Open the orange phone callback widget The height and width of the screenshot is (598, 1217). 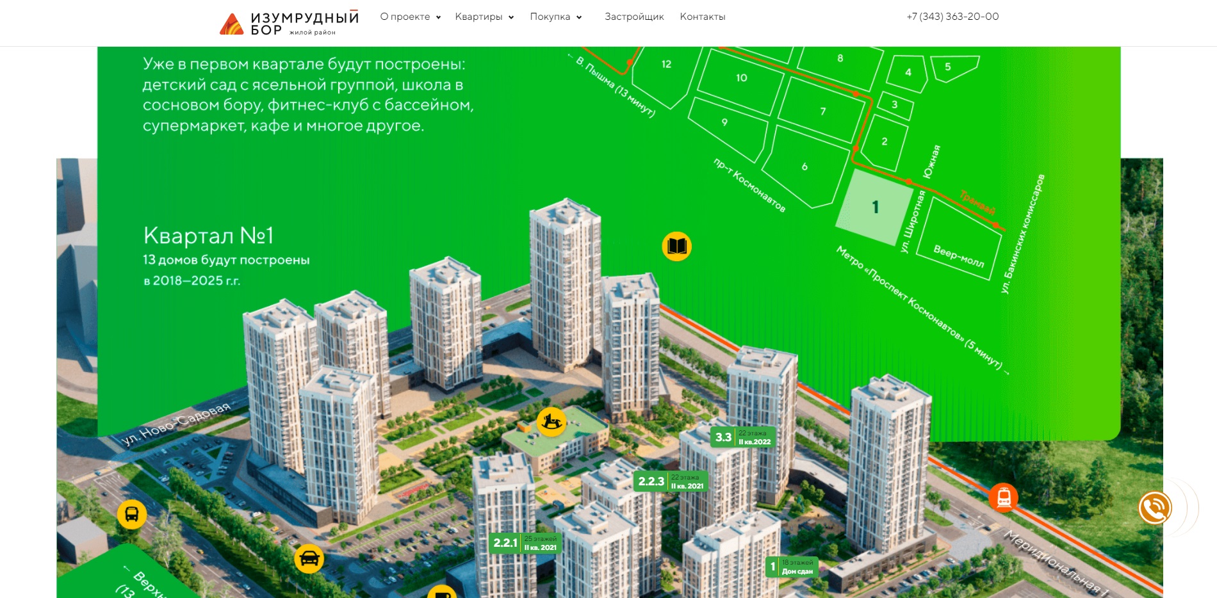click(1155, 508)
